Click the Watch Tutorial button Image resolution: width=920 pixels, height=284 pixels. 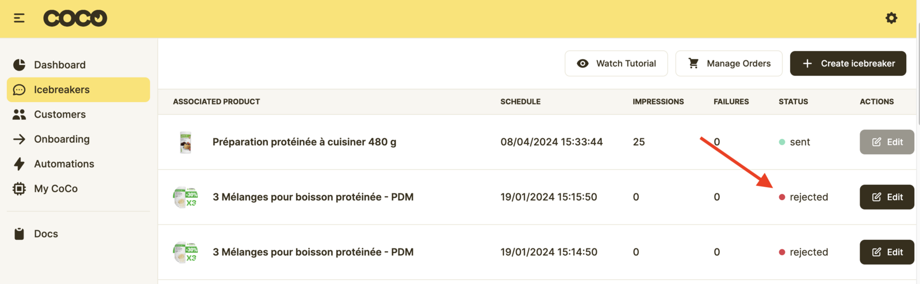(x=616, y=64)
